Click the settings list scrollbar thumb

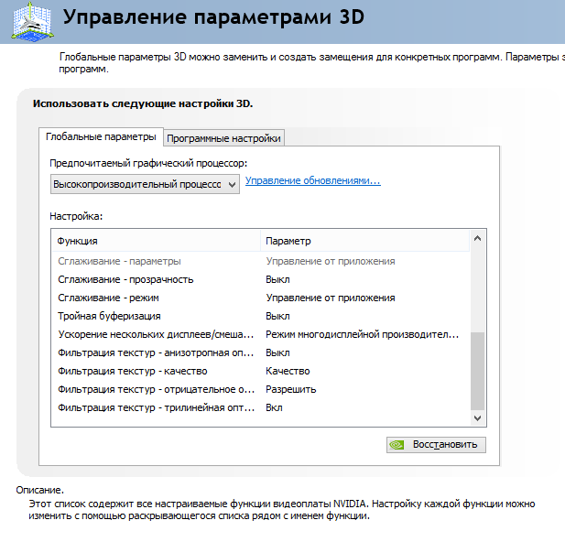coord(477,371)
